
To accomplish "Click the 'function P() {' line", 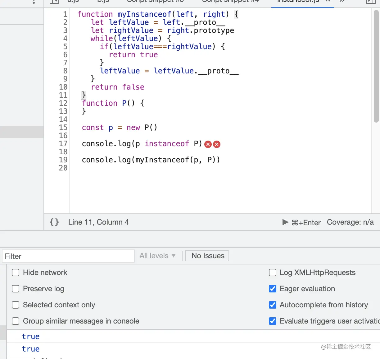I will [113, 103].
